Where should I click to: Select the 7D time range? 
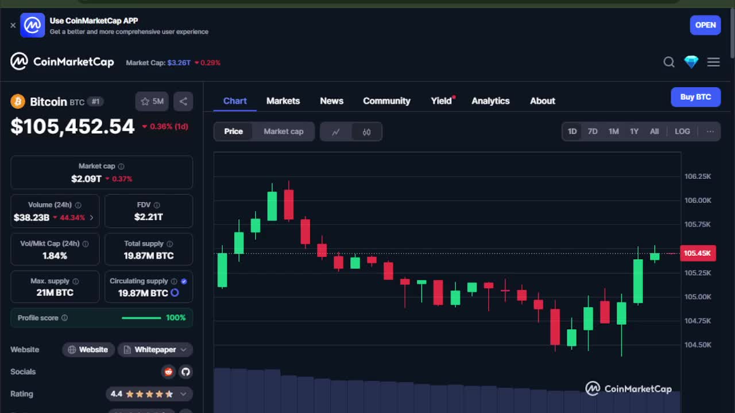(x=593, y=131)
